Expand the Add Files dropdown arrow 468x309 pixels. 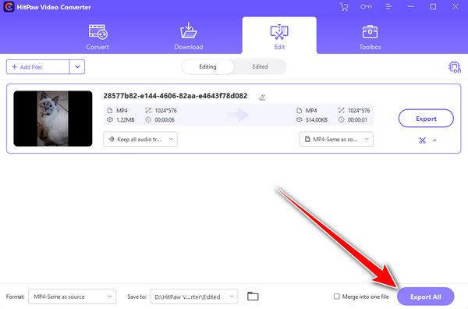[77, 67]
